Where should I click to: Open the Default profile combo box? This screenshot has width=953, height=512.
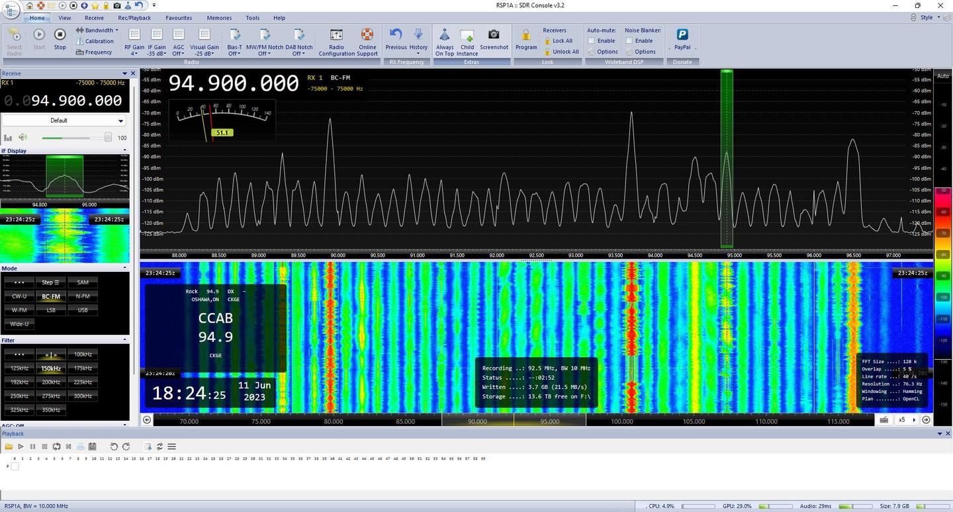[64, 120]
